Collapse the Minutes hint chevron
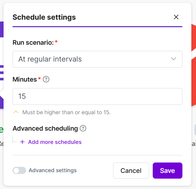The image size is (196, 189). tap(16, 112)
